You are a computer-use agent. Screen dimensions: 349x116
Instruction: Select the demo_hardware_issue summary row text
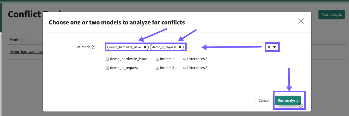pyautogui.click(x=129, y=59)
